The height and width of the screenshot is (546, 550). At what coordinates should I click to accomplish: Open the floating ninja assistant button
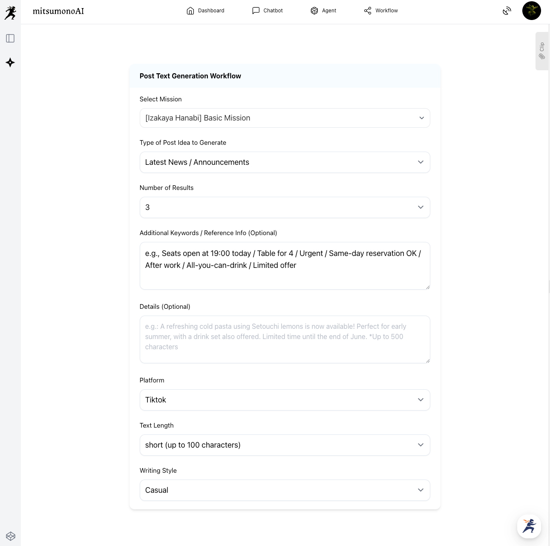tap(529, 526)
